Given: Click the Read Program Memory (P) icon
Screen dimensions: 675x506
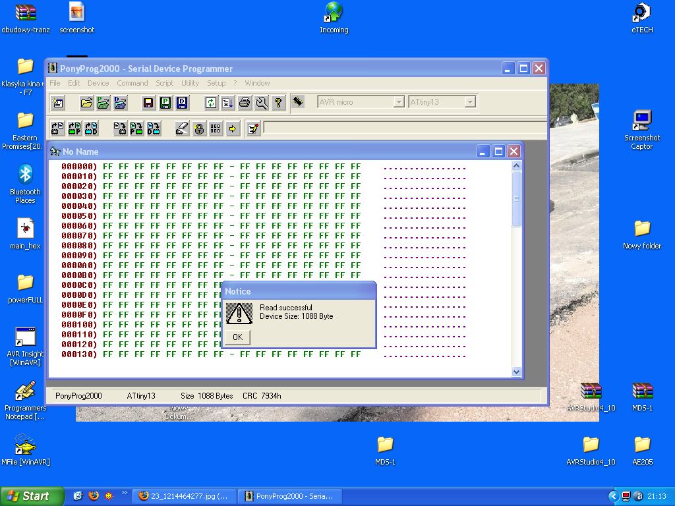Looking at the screenshot, I should pyautogui.click(x=74, y=128).
